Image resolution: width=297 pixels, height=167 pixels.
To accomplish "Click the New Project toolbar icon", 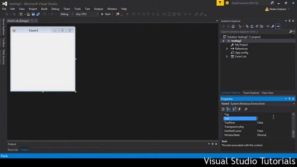I will click(21, 14).
